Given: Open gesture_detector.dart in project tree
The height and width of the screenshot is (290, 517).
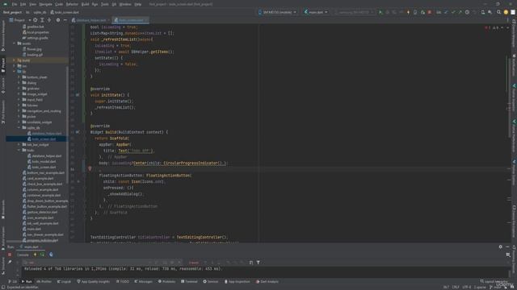Looking at the screenshot, I should point(42,212).
